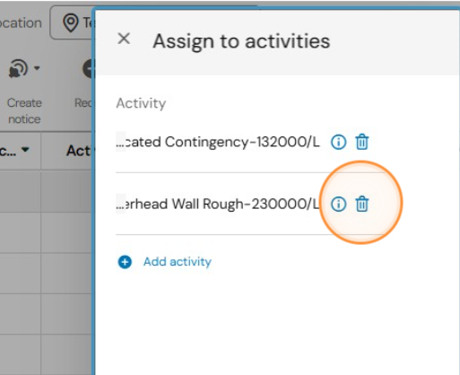Click the Activity column label
The image size is (460, 375).
coord(141,103)
